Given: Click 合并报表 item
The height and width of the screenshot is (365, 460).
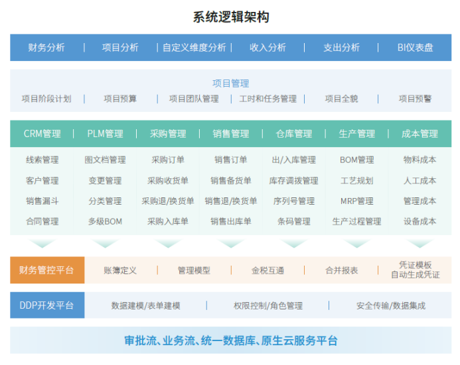Looking at the screenshot, I should [x=341, y=270].
